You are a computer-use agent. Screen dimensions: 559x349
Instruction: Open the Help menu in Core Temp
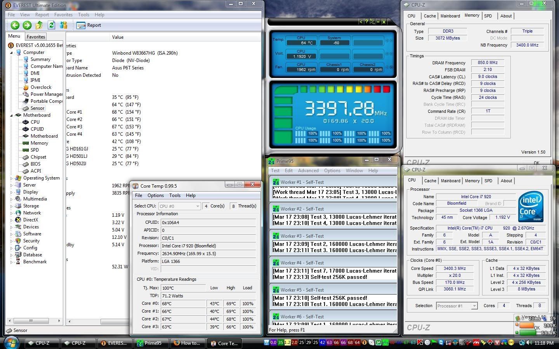(191, 195)
